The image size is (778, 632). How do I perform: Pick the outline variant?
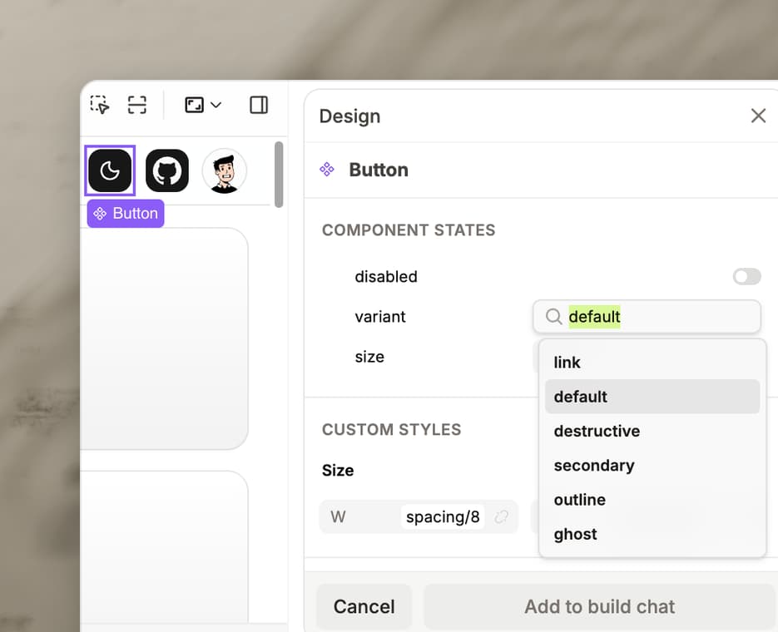click(x=652, y=500)
